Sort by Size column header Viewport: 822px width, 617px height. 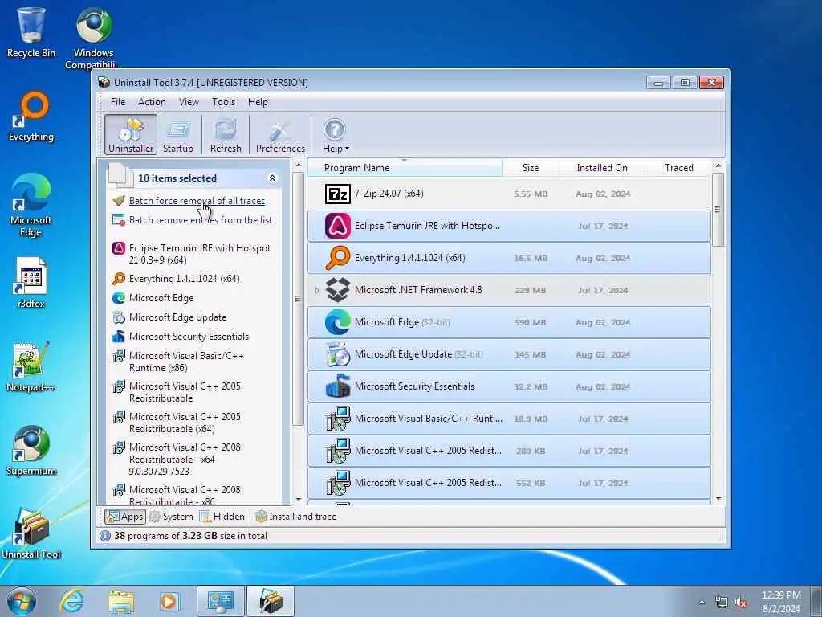530,168
